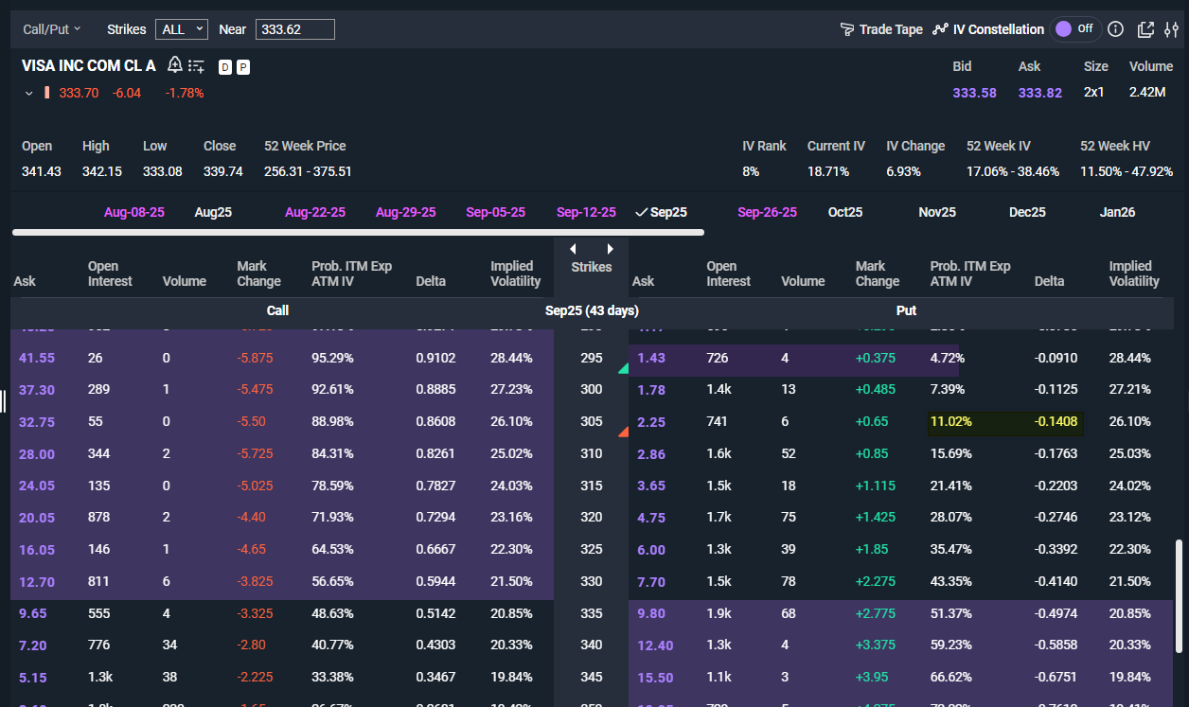Viewport: 1189px width, 707px height.
Task: Click the Near price input field
Action: pyautogui.click(x=295, y=29)
